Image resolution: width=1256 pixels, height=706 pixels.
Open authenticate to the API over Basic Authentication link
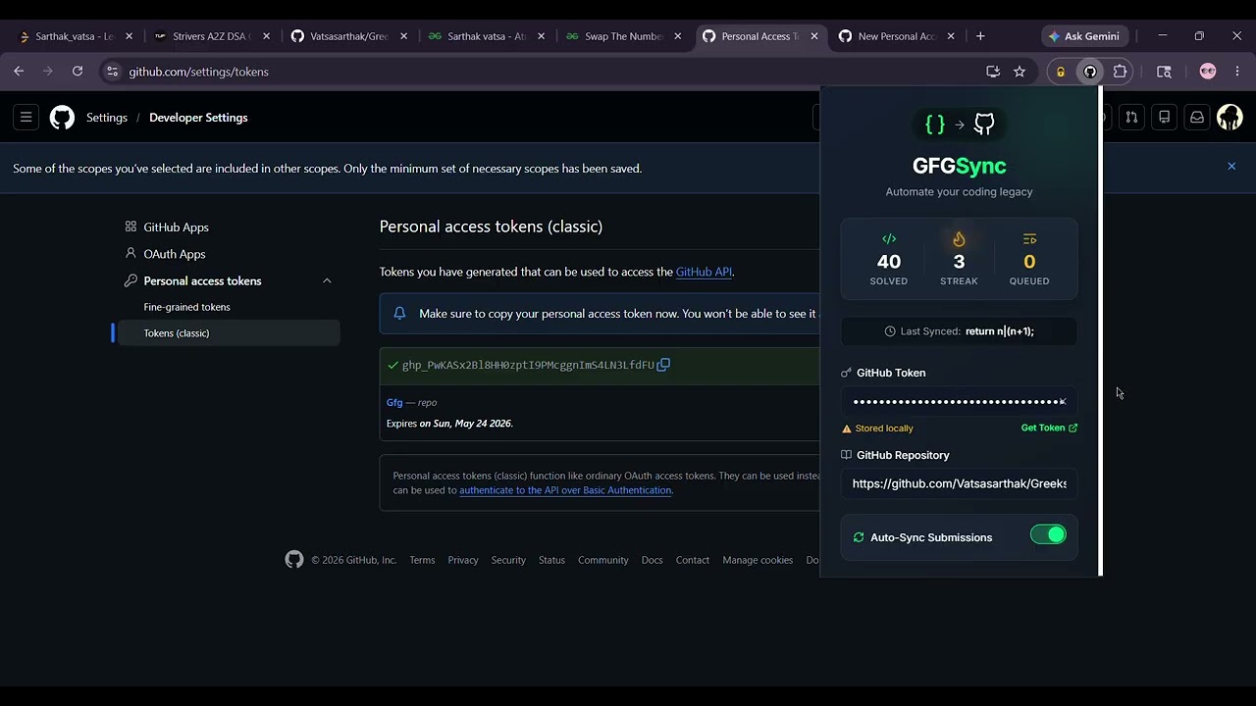[x=565, y=490]
